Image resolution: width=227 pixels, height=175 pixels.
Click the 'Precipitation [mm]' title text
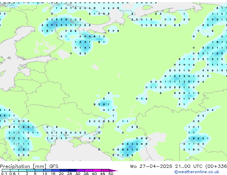[23, 166]
